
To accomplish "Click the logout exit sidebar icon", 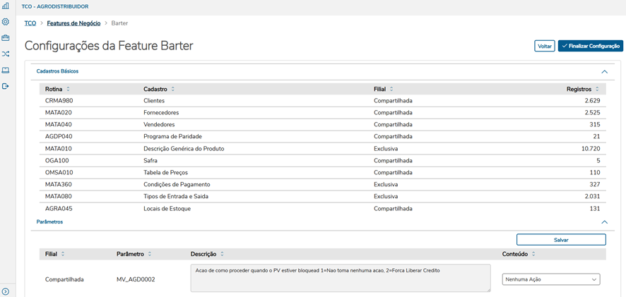I will 6,86.
